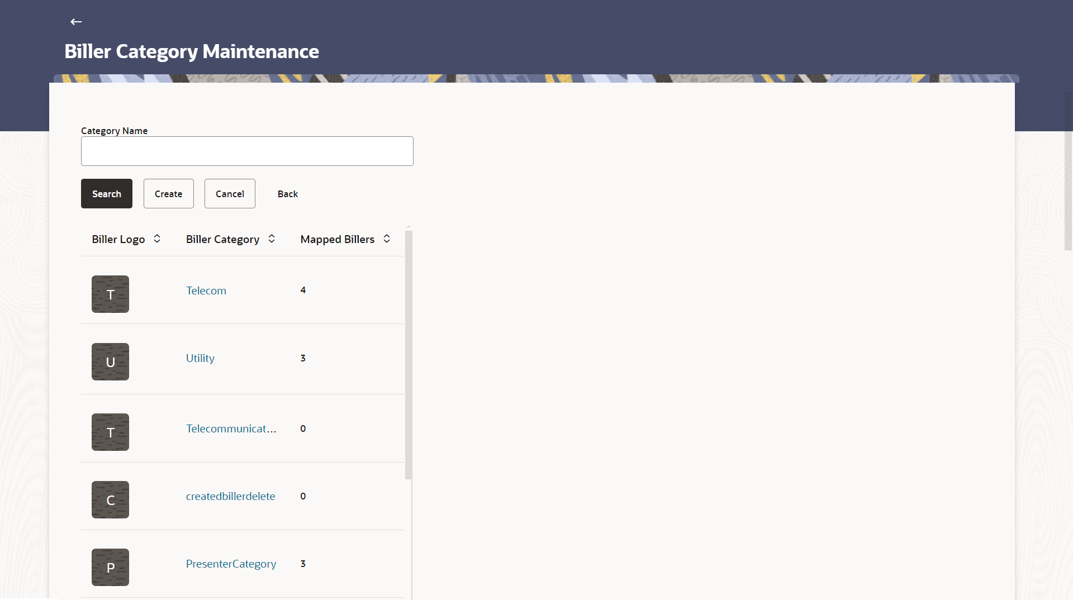Click the Create button
Image resolution: width=1073 pixels, height=600 pixels.
169,193
